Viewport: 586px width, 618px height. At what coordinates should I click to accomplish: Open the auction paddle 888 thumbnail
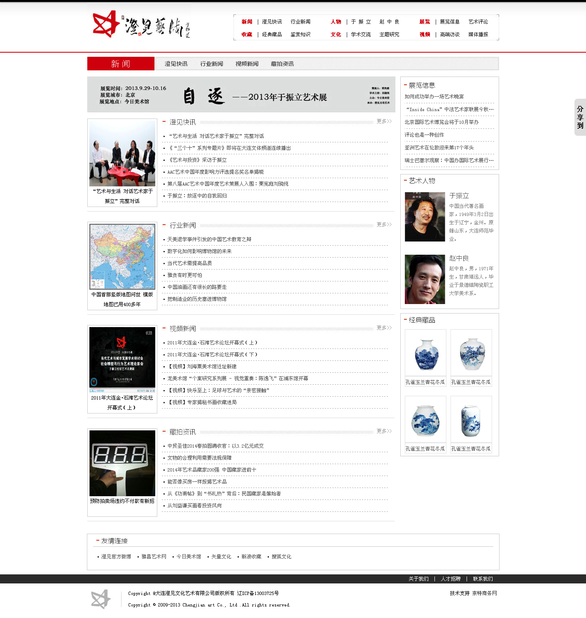pos(122,463)
